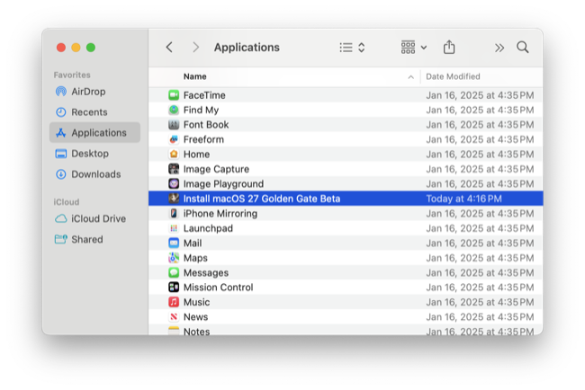Click the iCloud section heading

tap(67, 202)
